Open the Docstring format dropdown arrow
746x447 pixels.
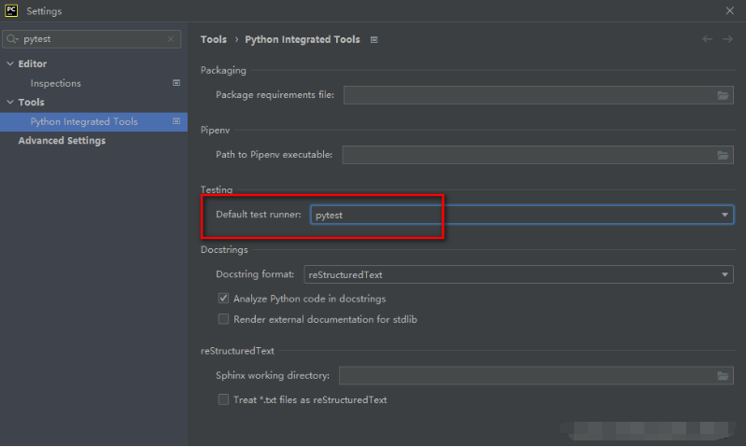click(x=725, y=275)
